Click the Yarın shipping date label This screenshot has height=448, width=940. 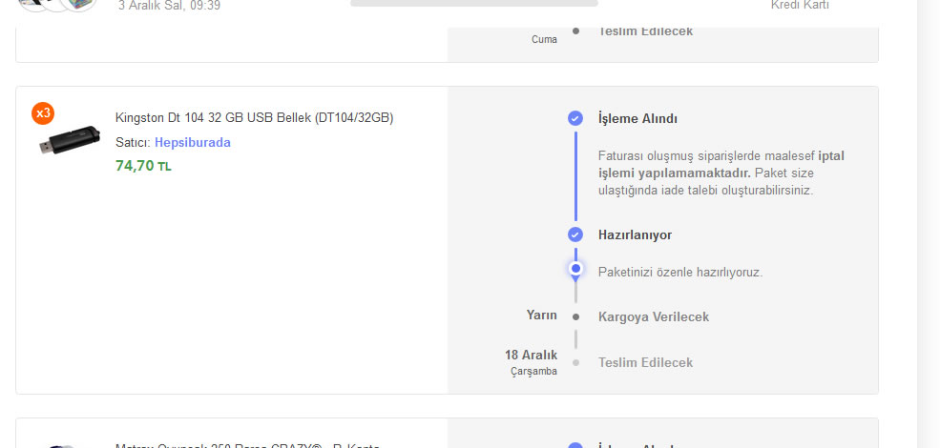(542, 316)
